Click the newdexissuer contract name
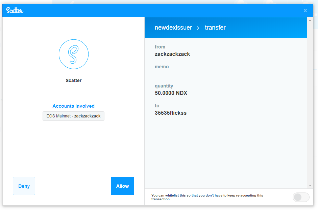The height and width of the screenshot is (211, 318). coord(173,28)
